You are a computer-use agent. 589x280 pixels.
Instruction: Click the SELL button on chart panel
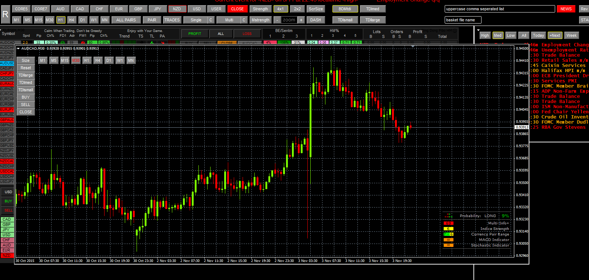tap(26, 104)
